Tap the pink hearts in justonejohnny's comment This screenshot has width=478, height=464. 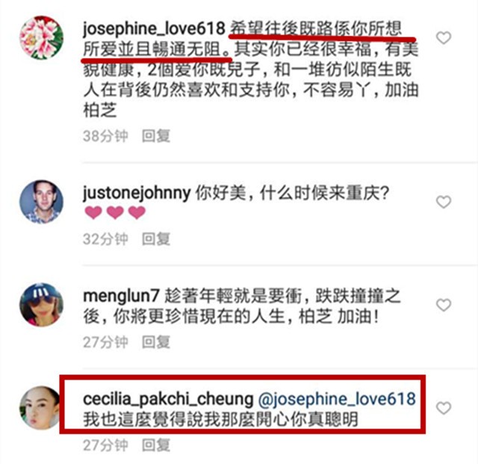pos(115,213)
